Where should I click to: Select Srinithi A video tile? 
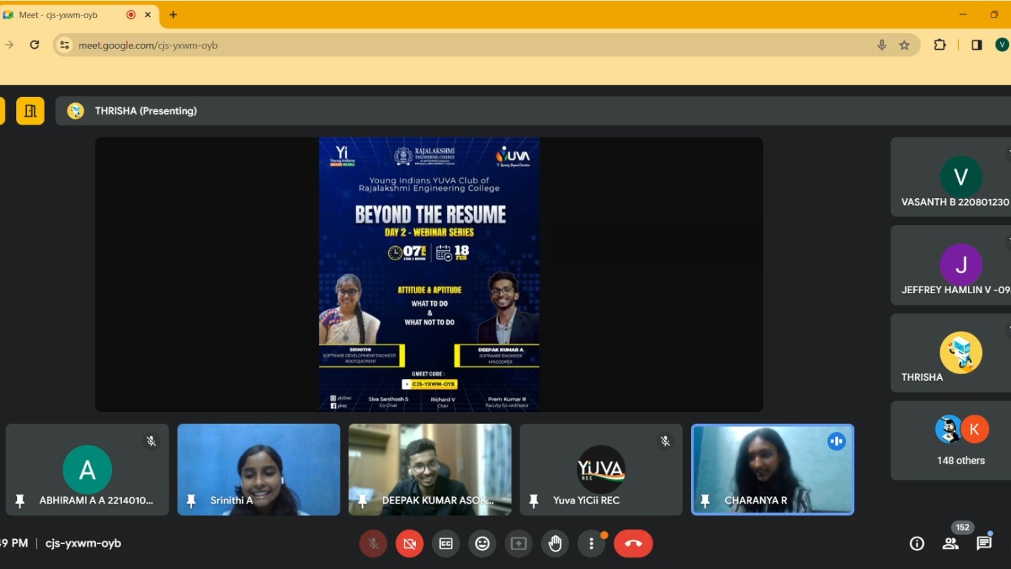259,469
